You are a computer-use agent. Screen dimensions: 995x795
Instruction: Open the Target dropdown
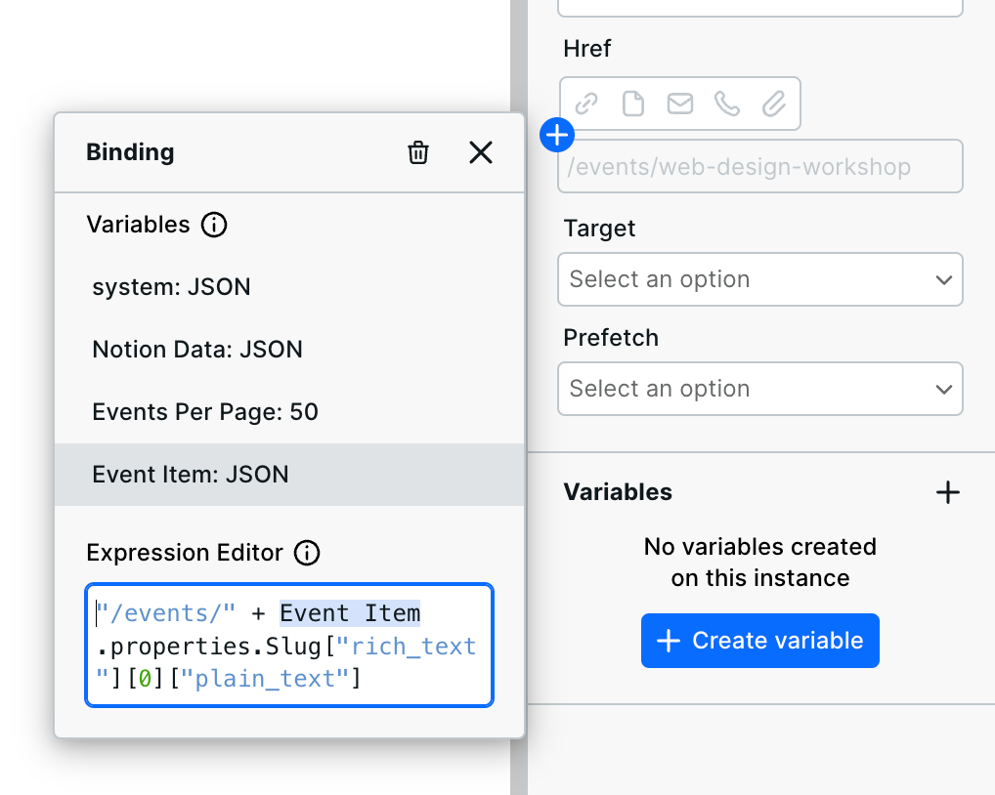tap(760, 279)
